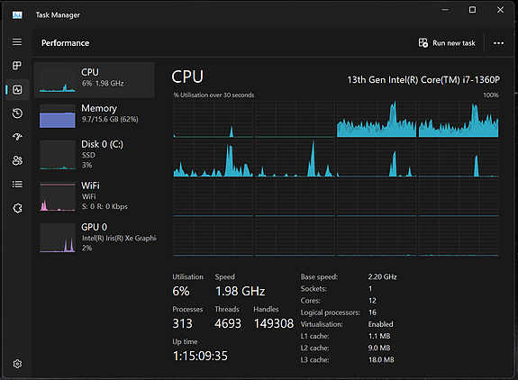The height and width of the screenshot is (380, 518).
Task: Click the first logical processor graph
Action: click(x=214, y=119)
